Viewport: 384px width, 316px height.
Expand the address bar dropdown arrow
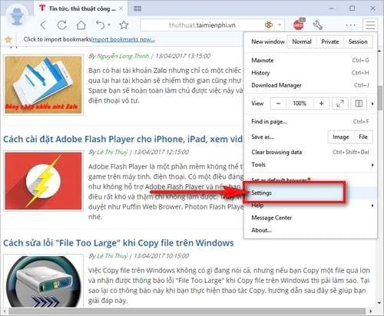[280, 25]
